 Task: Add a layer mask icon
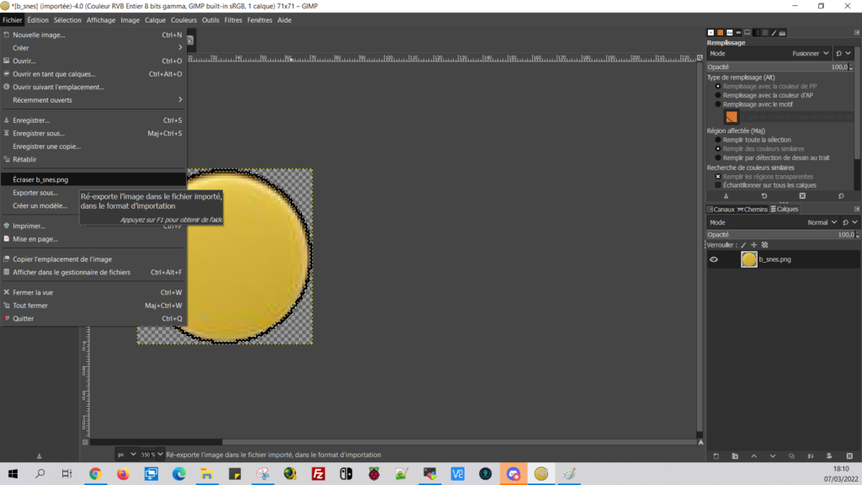[829, 456]
